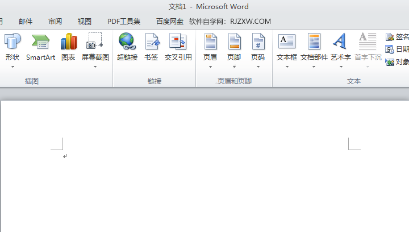Open the PDF工具集 tab
The width and height of the screenshot is (409, 232).
click(124, 22)
